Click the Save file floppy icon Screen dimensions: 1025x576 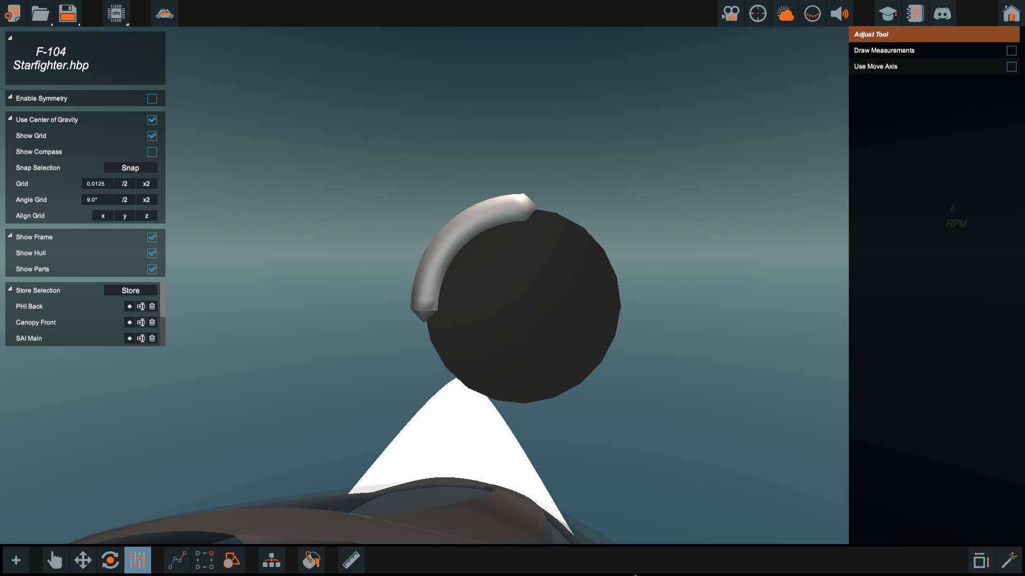[x=68, y=13]
